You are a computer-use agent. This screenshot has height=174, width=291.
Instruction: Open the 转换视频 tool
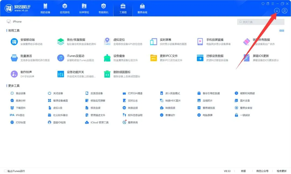pos(167,108)
